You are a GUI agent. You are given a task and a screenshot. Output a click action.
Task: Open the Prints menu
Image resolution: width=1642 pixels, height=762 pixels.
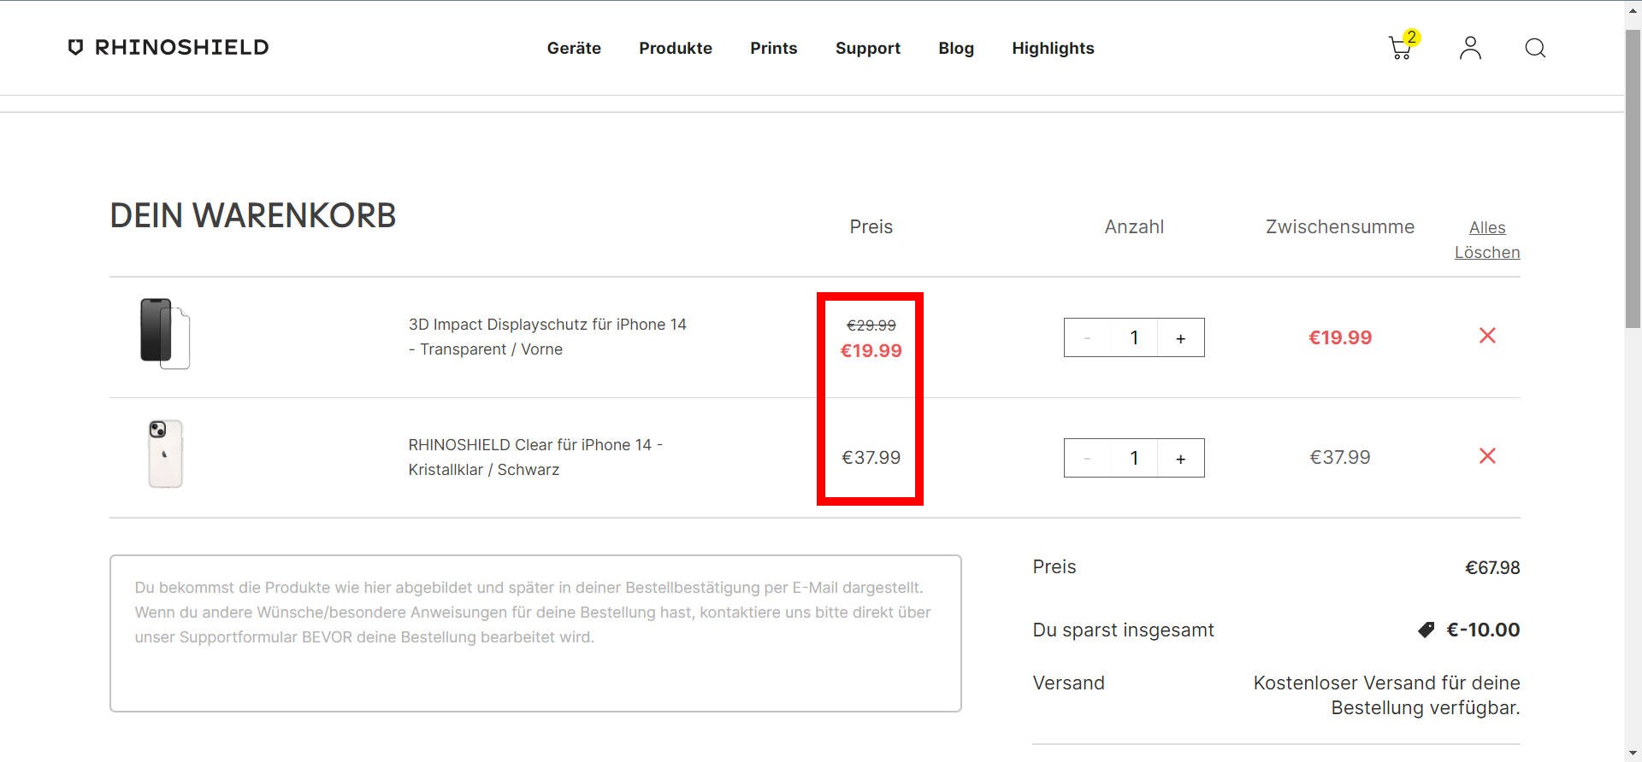(x=774, y=48)
